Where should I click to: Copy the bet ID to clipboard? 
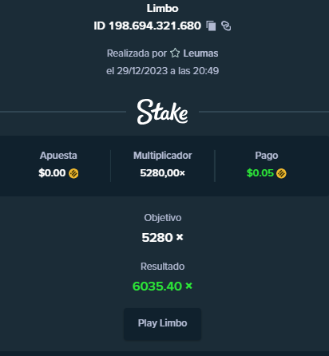[x=211, y=26]
